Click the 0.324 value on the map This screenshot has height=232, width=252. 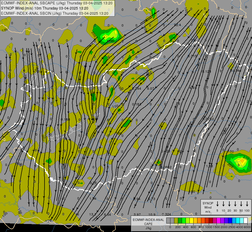(x=166, y=214)
